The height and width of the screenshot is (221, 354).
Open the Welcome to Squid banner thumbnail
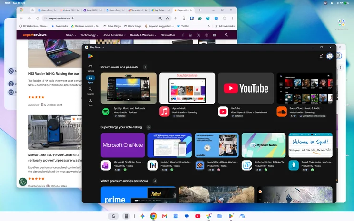click(x=310, y=145)
